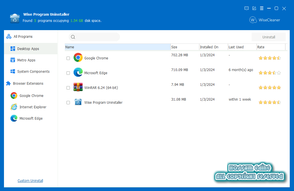Image resolution: width=294 pixels, height=191 pixels.
Task: Click the Browser Extensions puzzle icon
Action: pyautogui.click(x=9, y=83)
